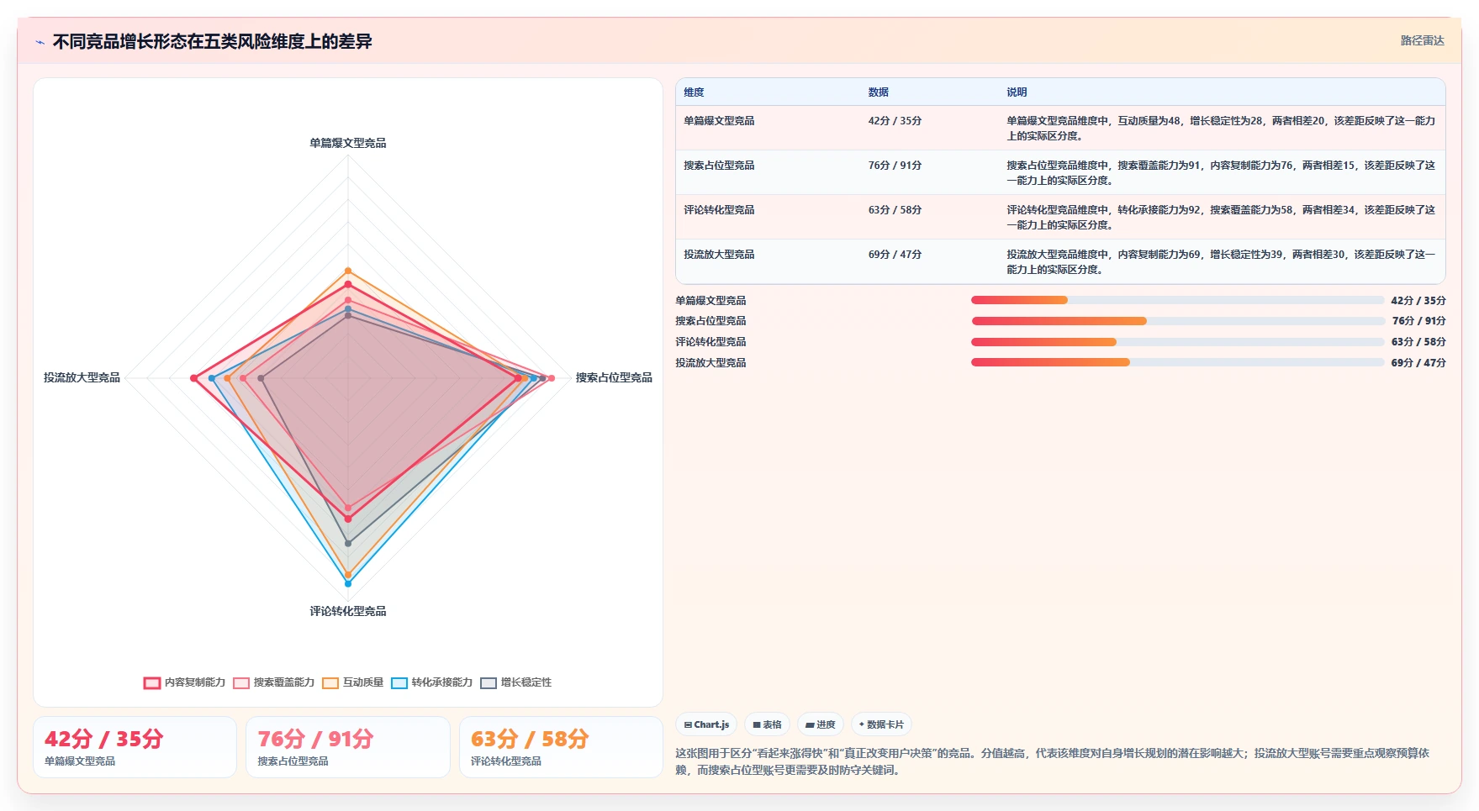Click the 投流放大型竞品 row description text
1479x811 pixels.
tap(1221, 261)
